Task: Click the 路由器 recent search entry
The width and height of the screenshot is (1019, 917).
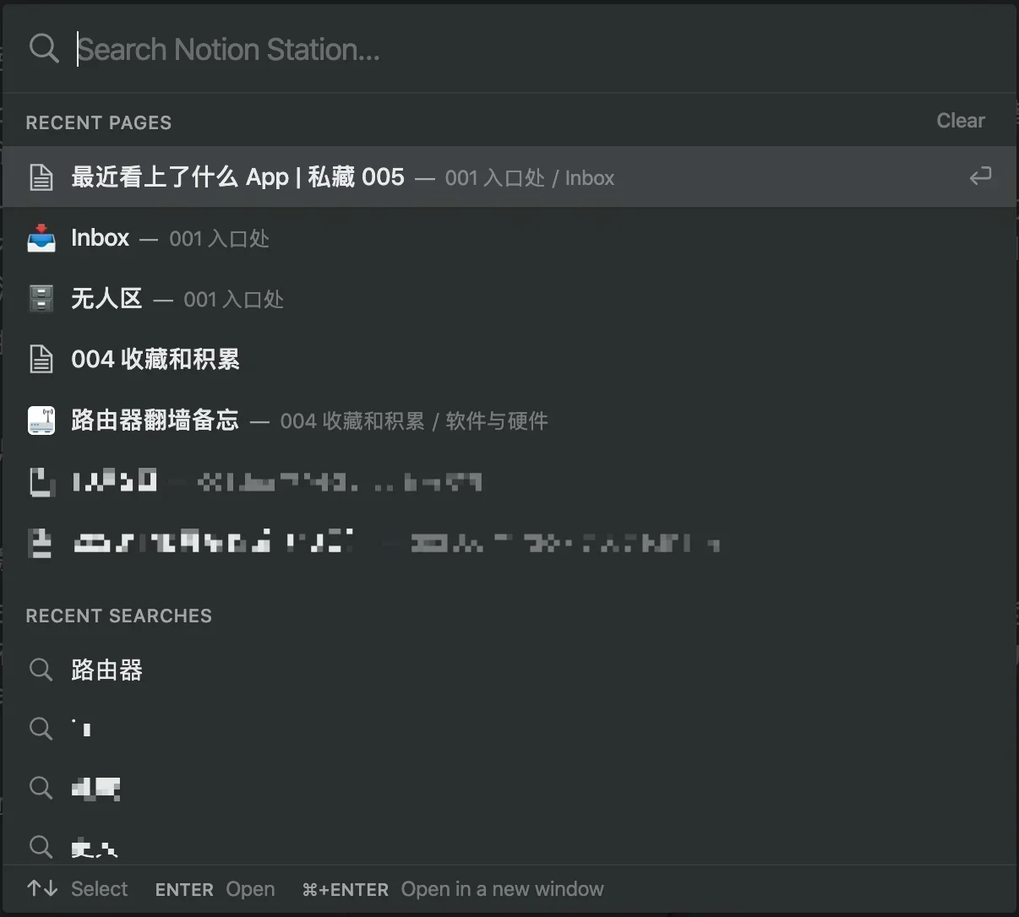Action: pyautogui.click(x=106, y=670)
